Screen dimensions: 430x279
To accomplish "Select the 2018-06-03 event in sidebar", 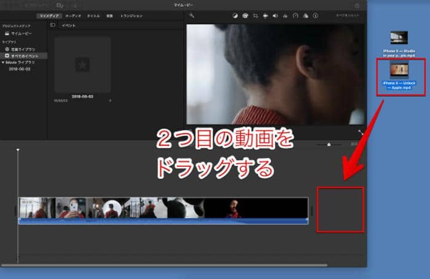I will [x=20, y=69].
